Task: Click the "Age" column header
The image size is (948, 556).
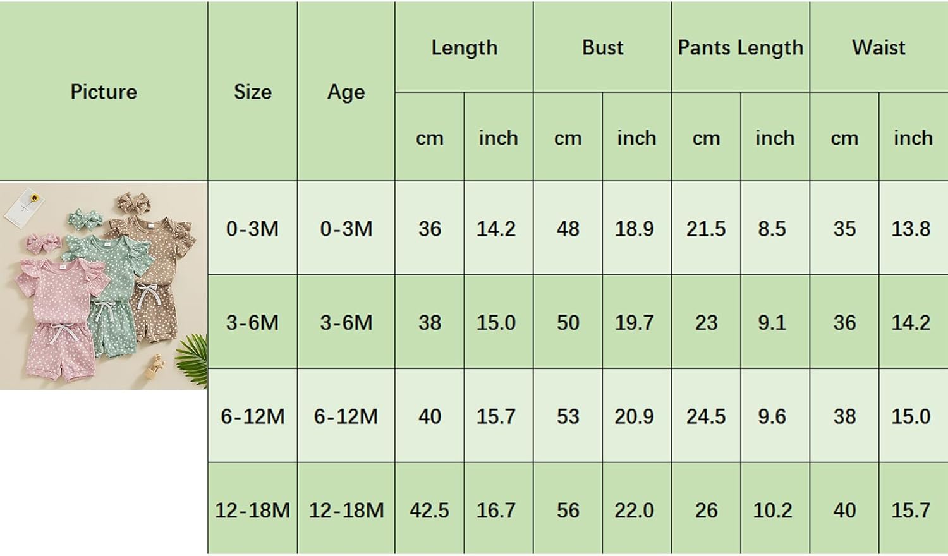Action: coord(346,92)
